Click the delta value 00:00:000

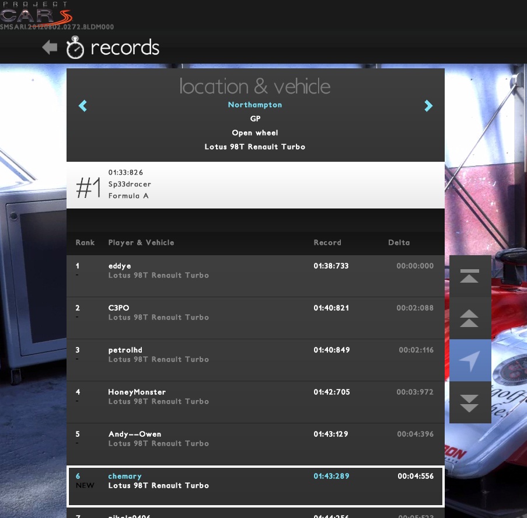coord(415,266)
